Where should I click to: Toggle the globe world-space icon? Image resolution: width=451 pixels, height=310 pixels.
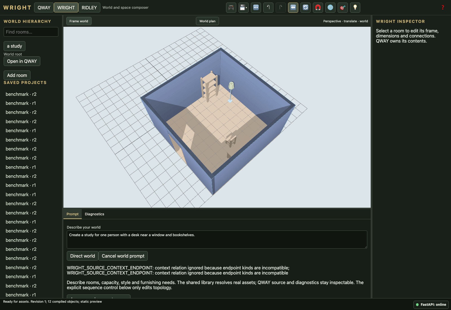(x=330, y=8)
